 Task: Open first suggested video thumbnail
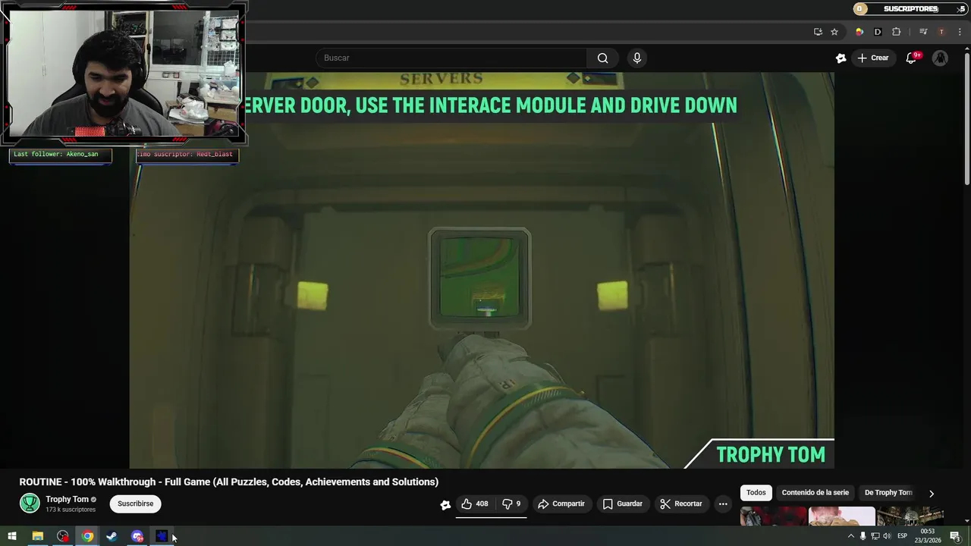tap(772, 516)
